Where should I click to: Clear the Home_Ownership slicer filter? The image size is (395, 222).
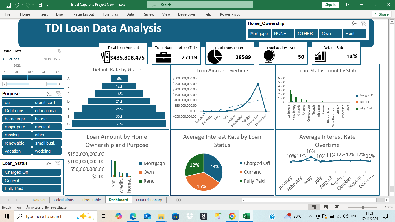point(363,23)
